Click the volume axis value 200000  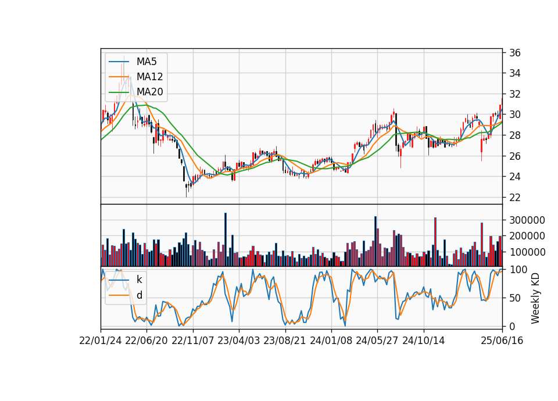coord(527,236)
